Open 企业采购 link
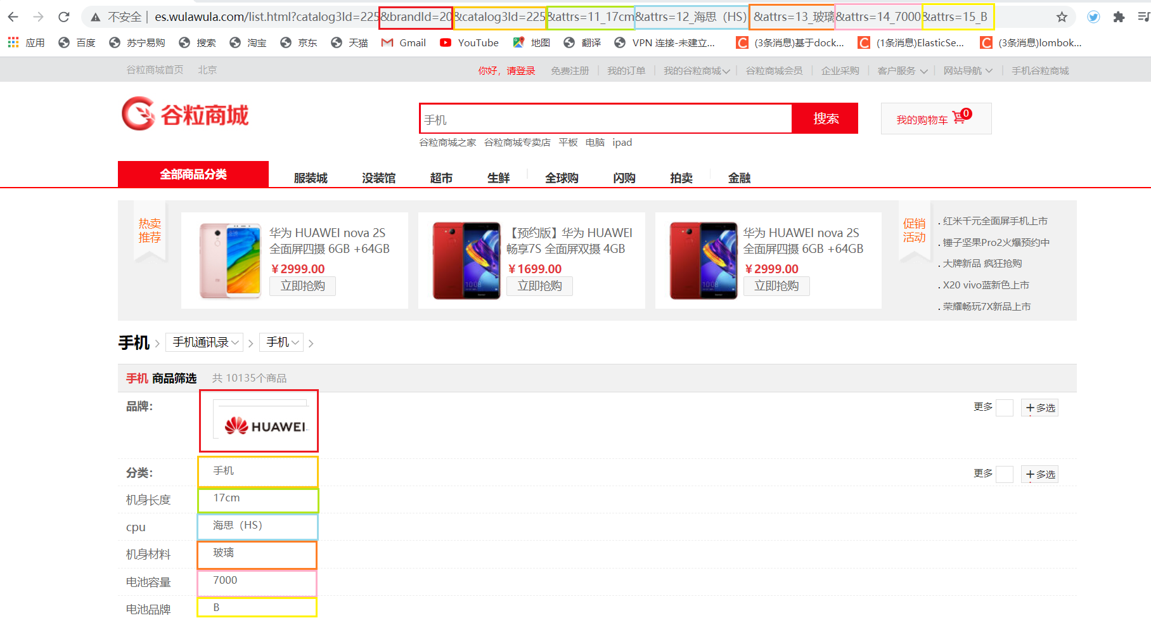Image resolution: width=1151 pixels, height=618 pixels. pos(840,71)
